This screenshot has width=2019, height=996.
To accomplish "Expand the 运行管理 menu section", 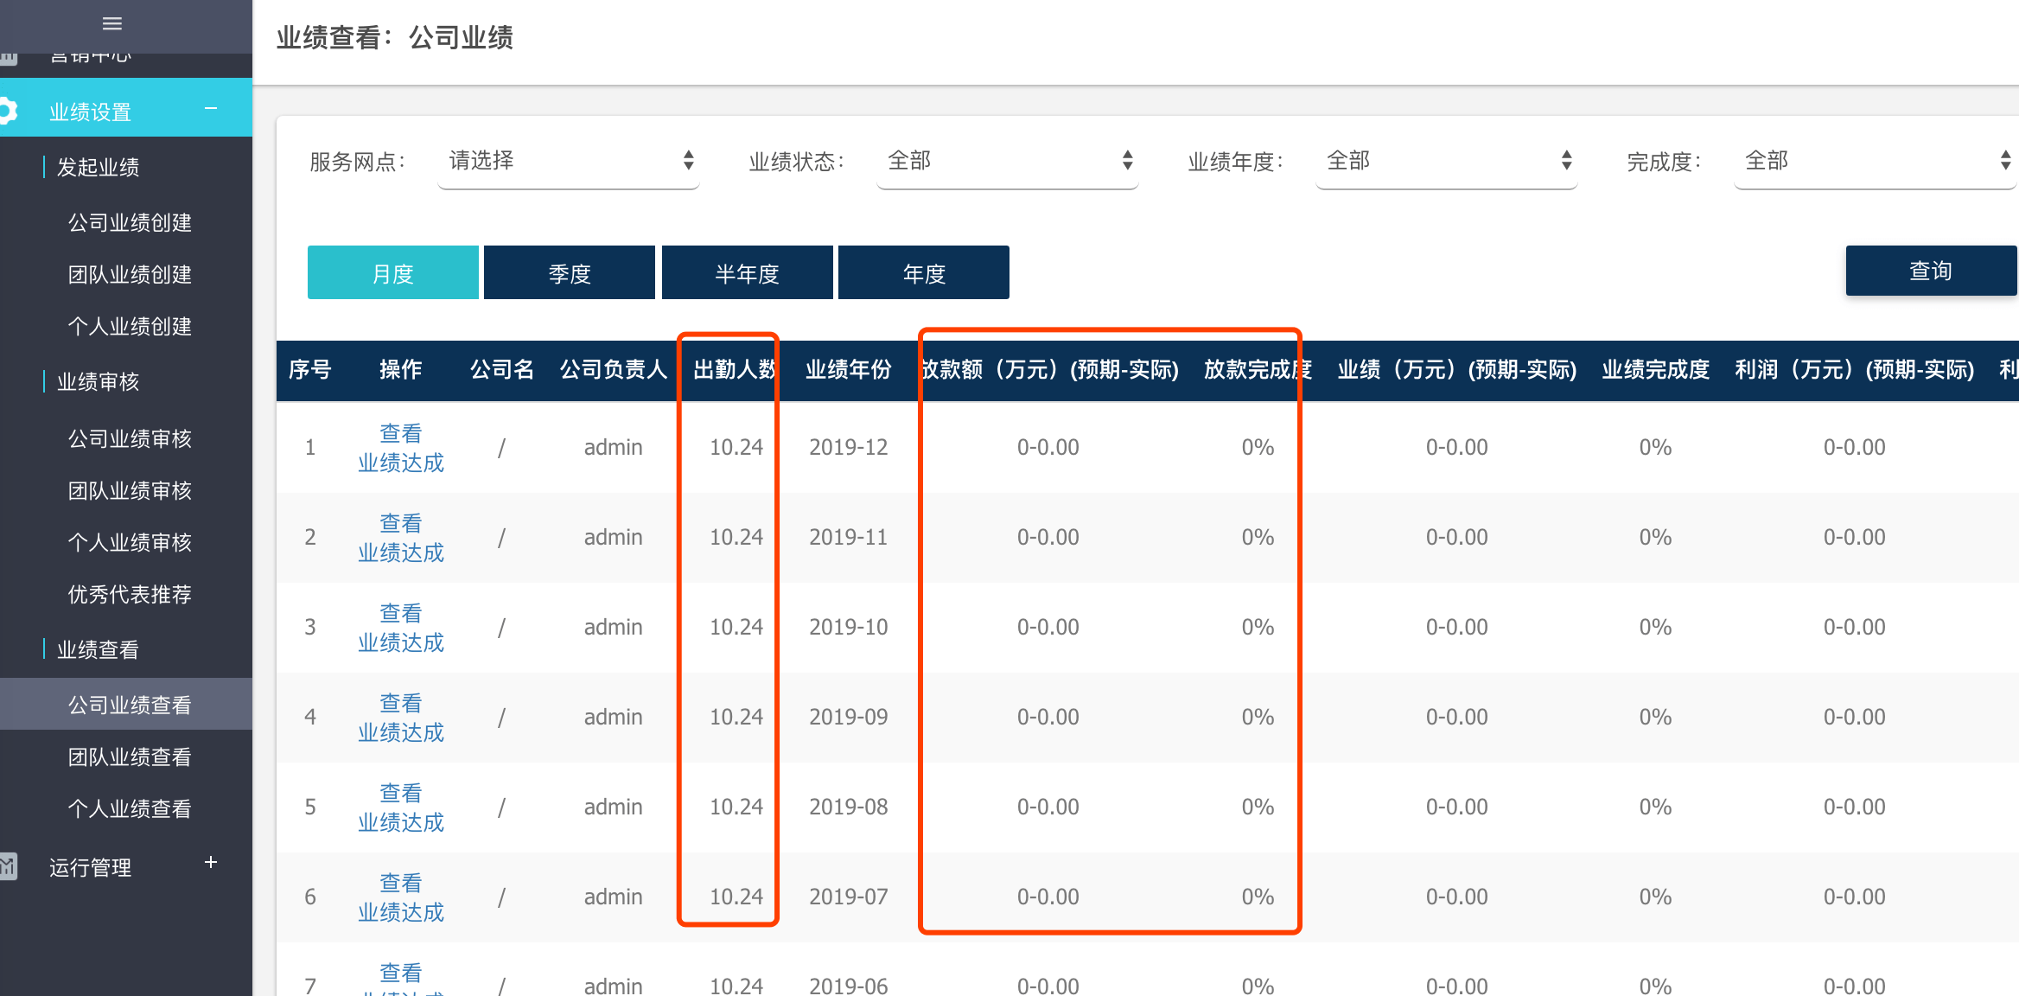I will tap(211, 862).
